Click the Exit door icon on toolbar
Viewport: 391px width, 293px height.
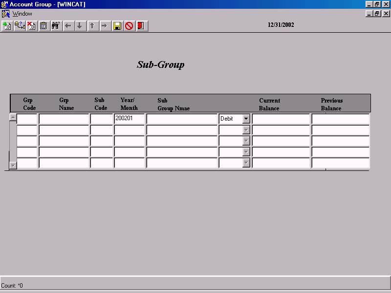(142, 26)
